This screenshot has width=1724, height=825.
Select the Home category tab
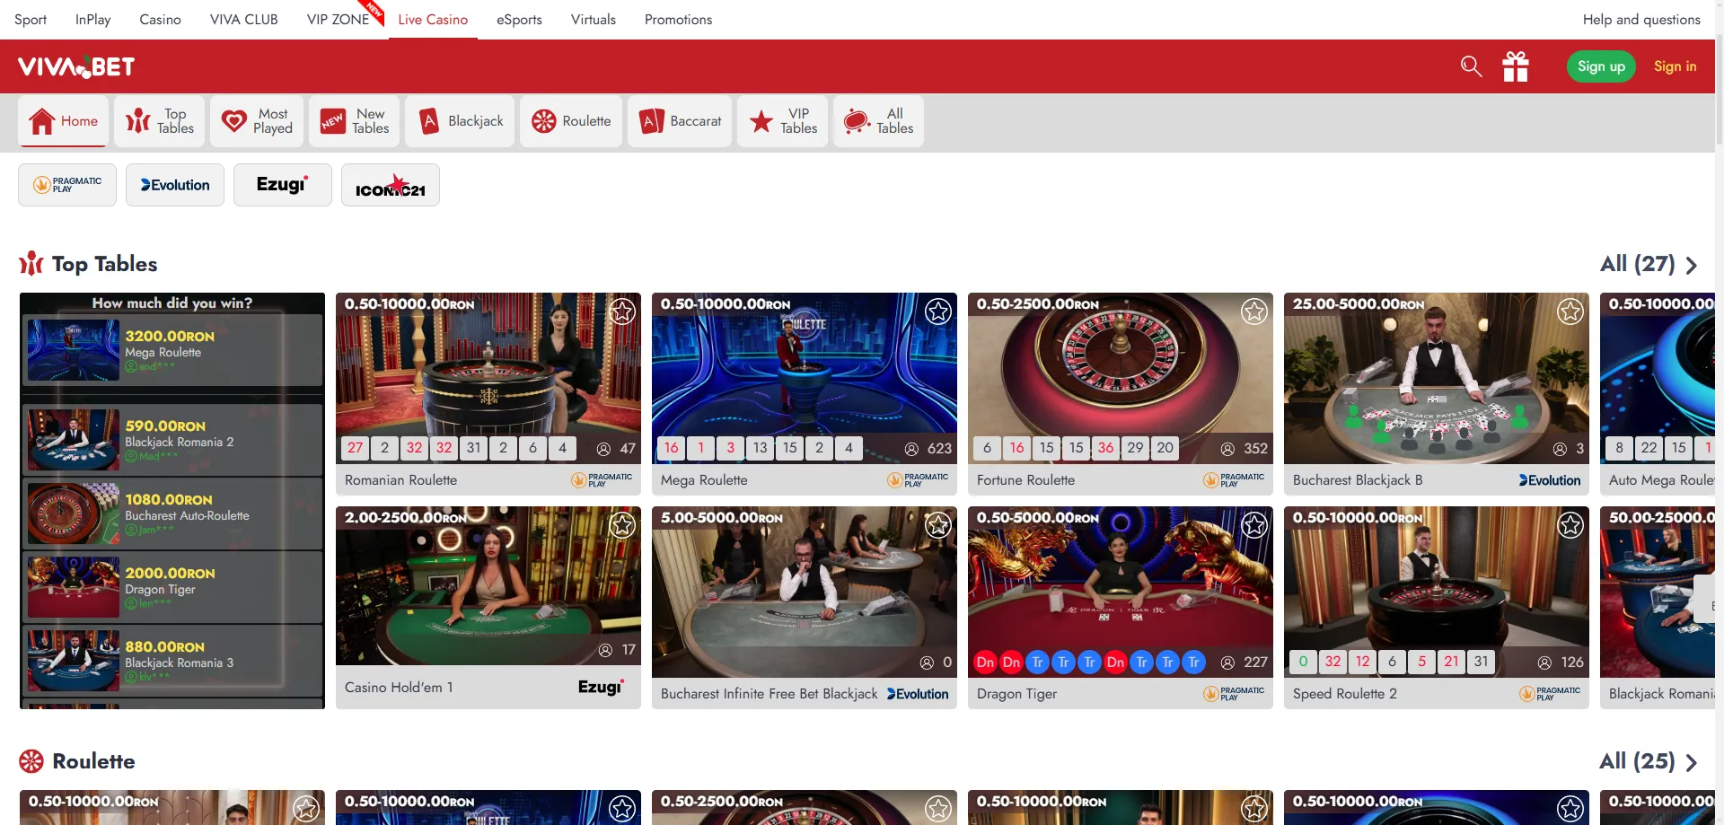63,121
